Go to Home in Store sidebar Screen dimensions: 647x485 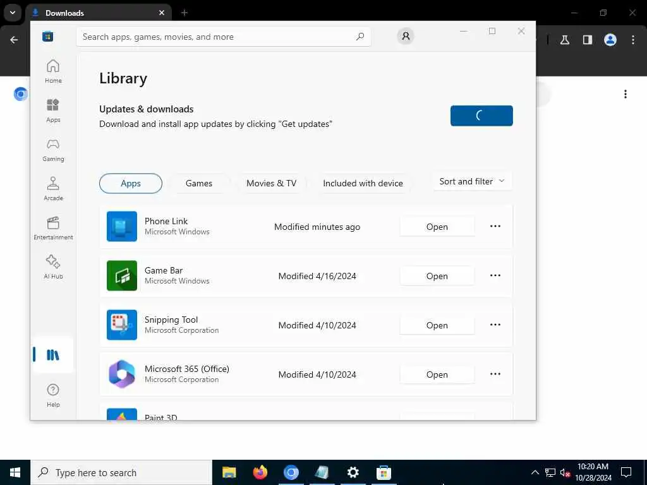53,72
